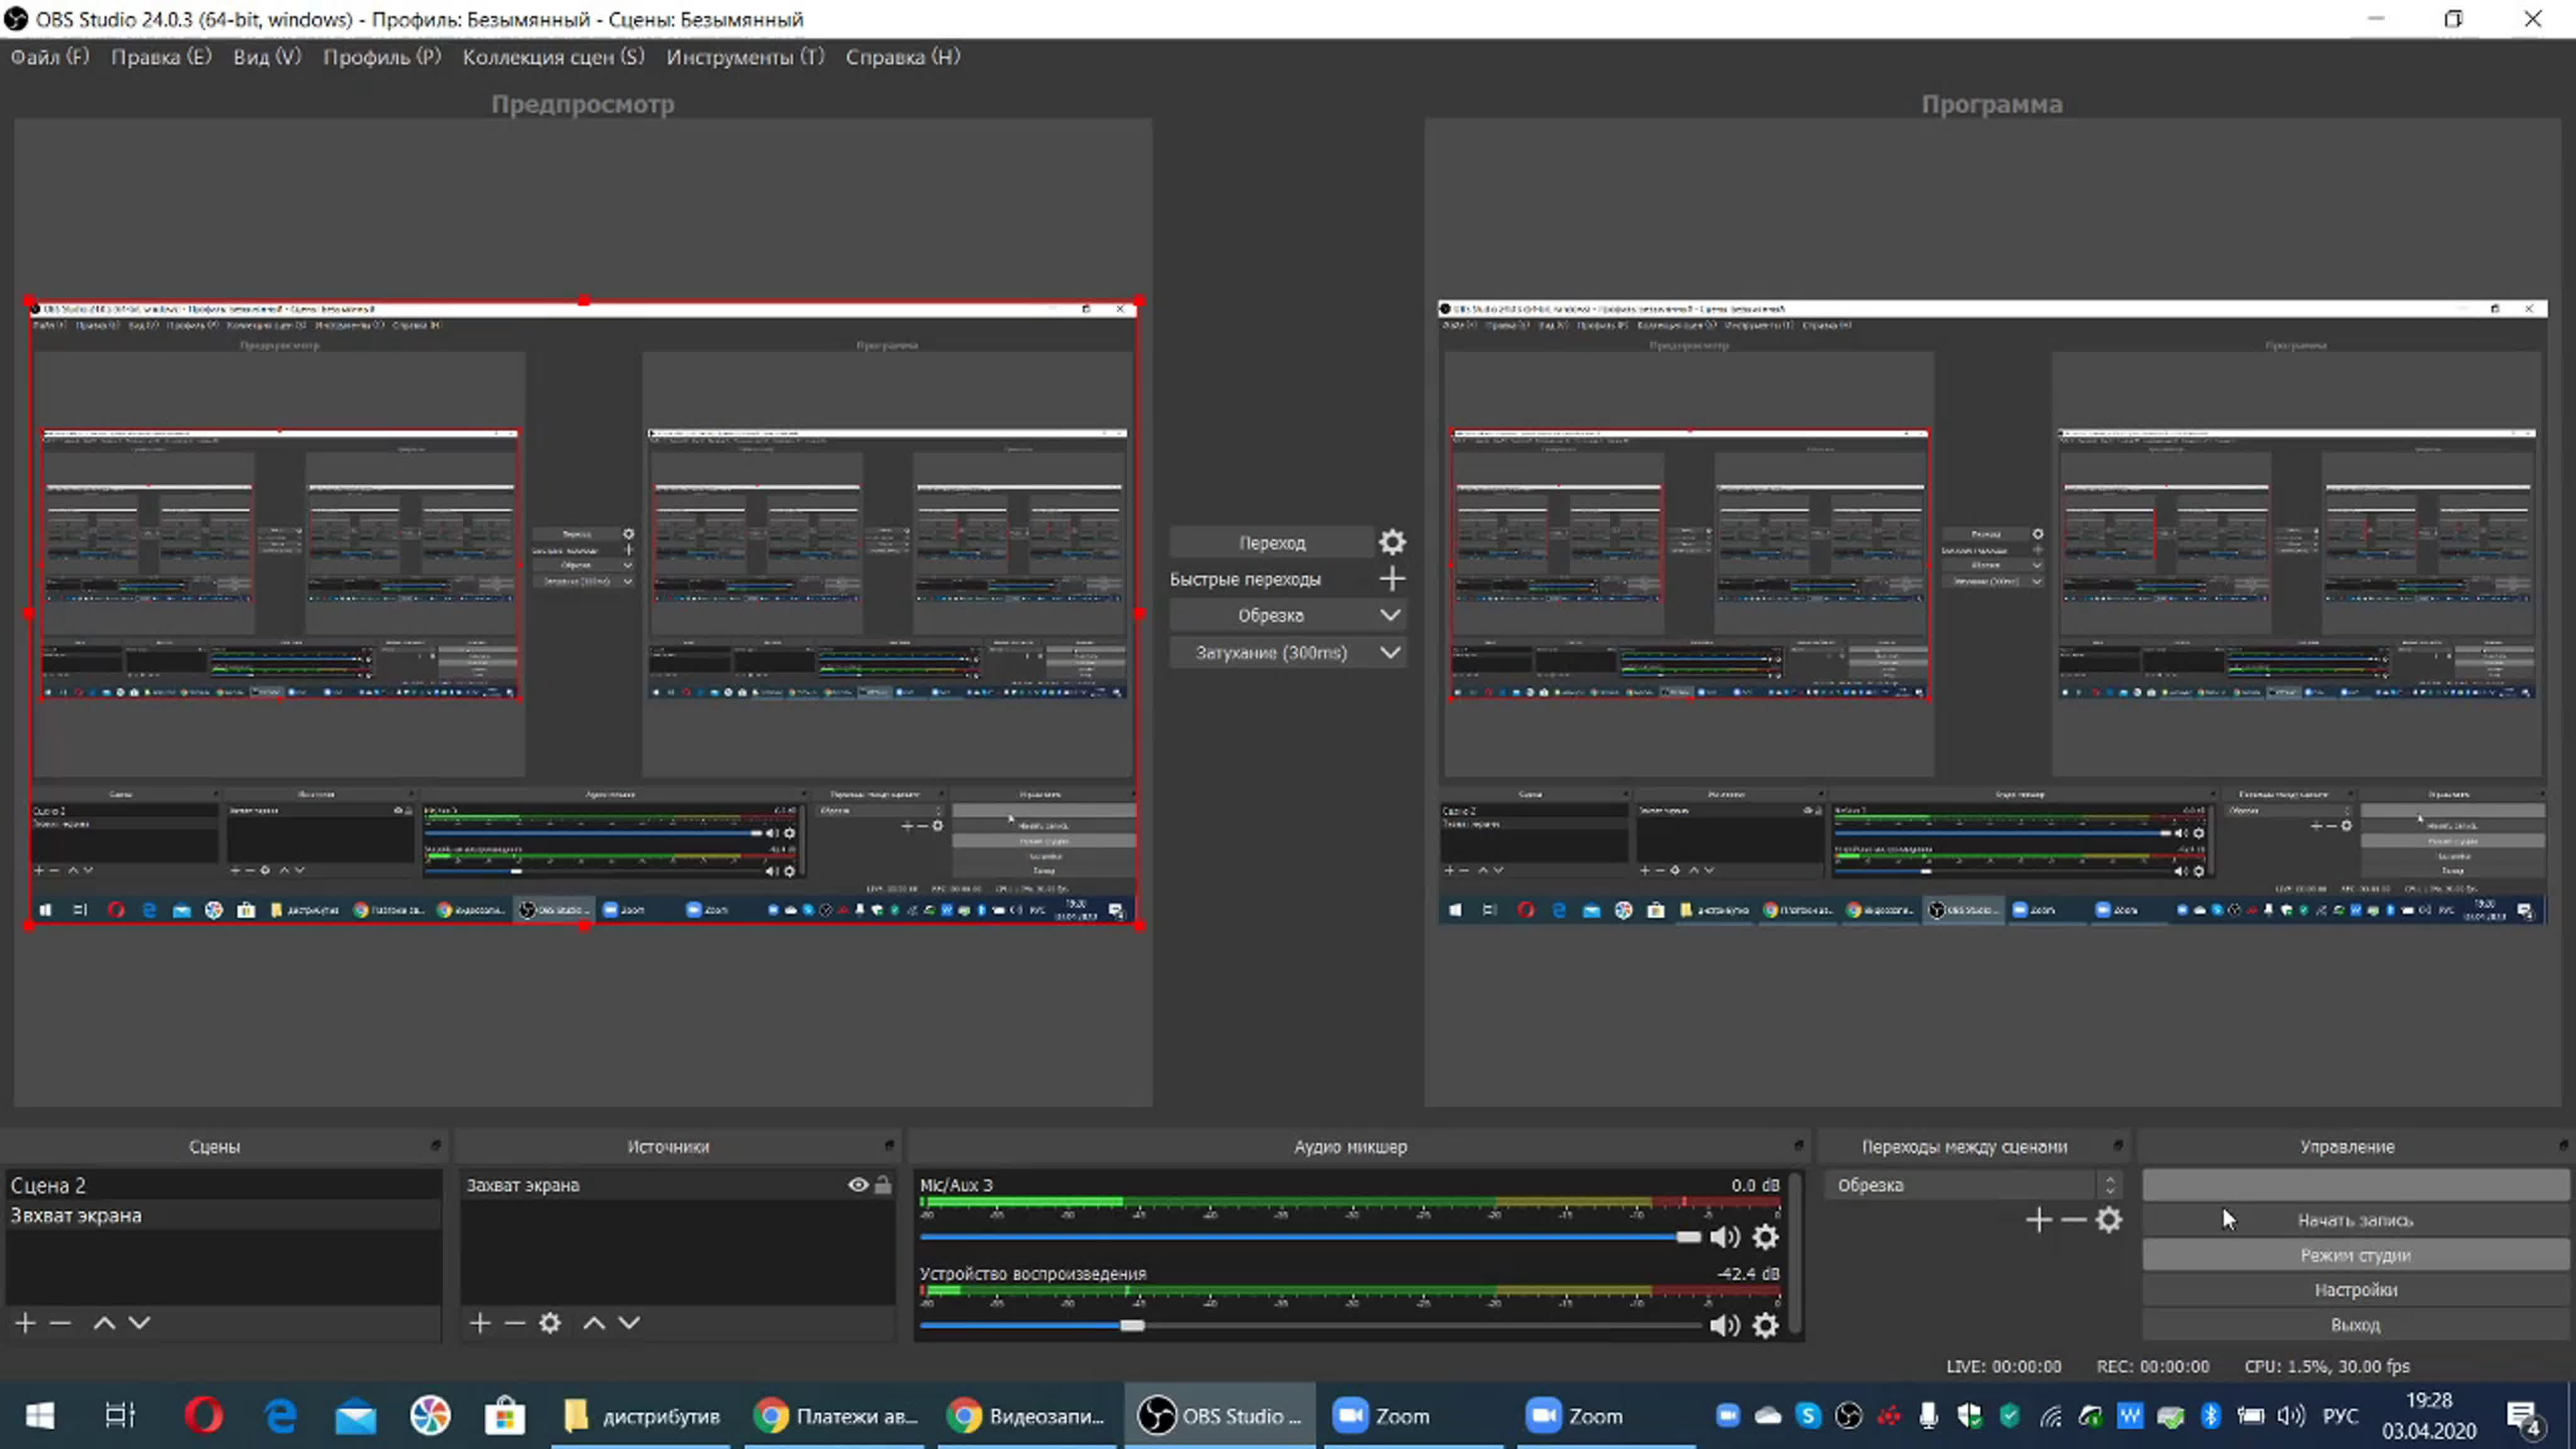
Task: Move source up in Источники panel
Action: click(x=594, y=1323)
